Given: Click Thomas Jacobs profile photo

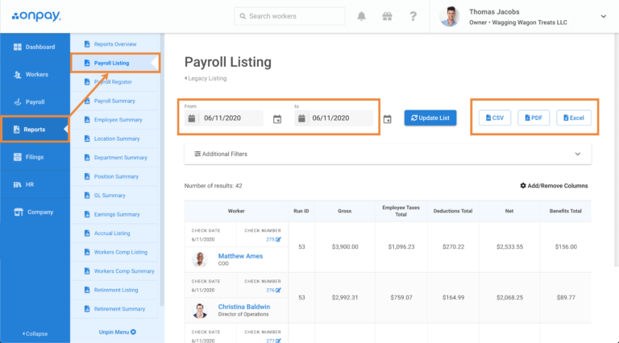Looking at the screenshot, I should click(450, 17).
